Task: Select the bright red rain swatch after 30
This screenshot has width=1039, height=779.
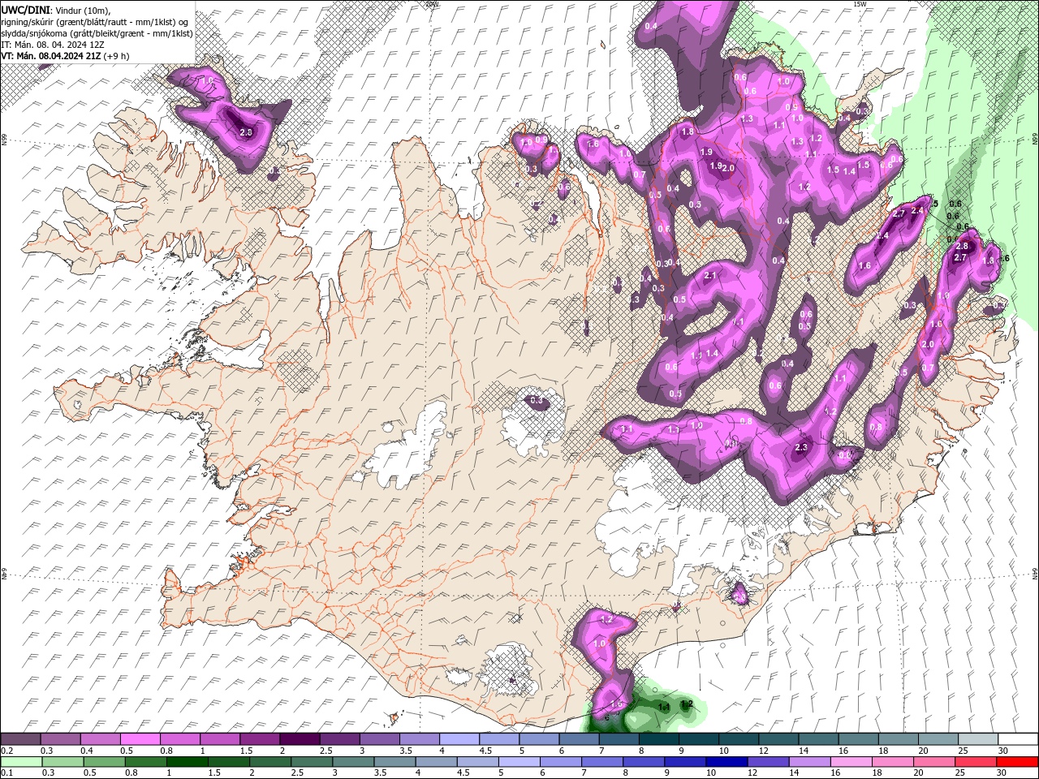Action: click(x=1016, y=762)
